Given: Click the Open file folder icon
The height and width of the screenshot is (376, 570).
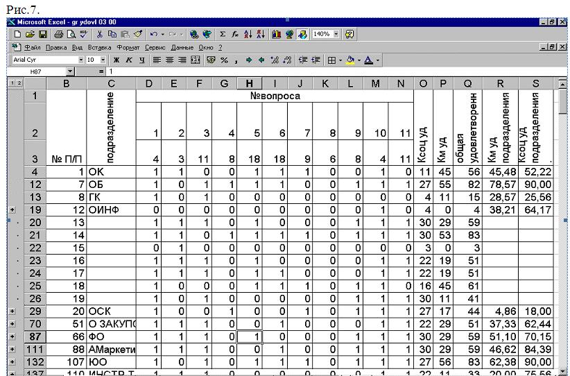Looking at the screenshot, I should (30, 35).
